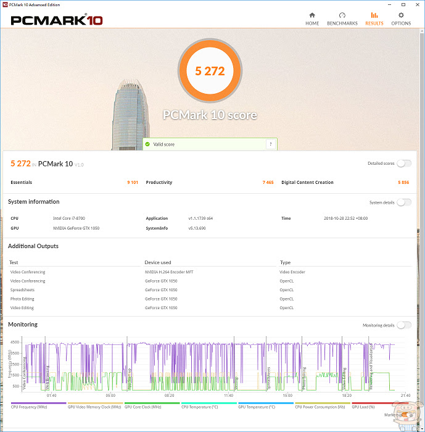Click CPU value Intel Core i7-8700
Viewport: 425px width, 432px height.
pos(69,218)
